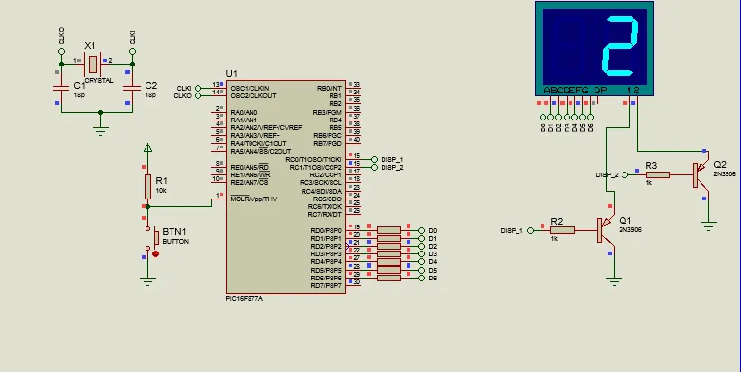Click the 'RC0/T1OSO/T1CKI' pin label
This screenshot has height=372, width=741.
314,159
